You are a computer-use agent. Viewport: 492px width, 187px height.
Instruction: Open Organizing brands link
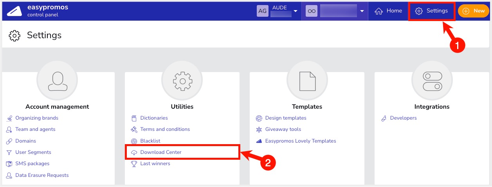coord(37,118)
